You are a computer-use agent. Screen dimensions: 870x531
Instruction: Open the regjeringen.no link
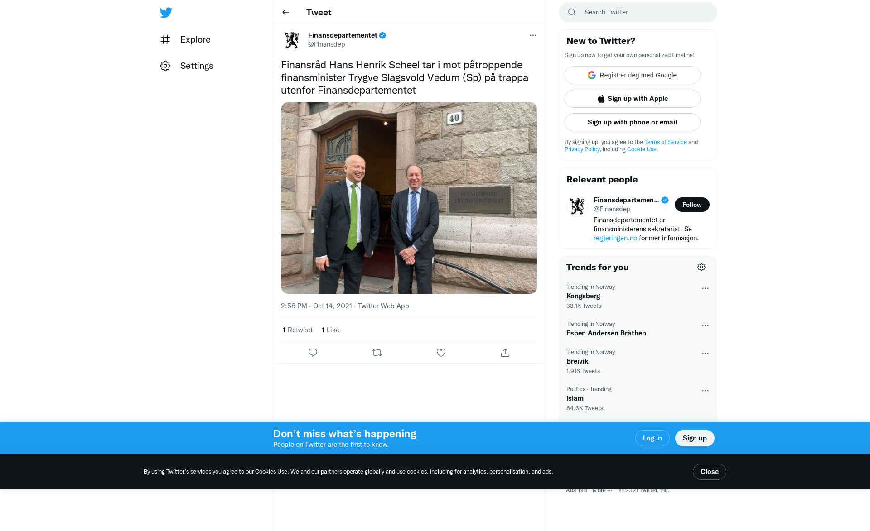coord(615,238)
